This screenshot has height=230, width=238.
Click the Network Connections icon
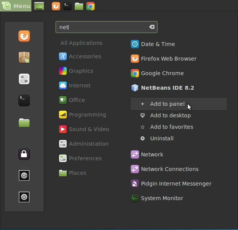click(135, 169)
